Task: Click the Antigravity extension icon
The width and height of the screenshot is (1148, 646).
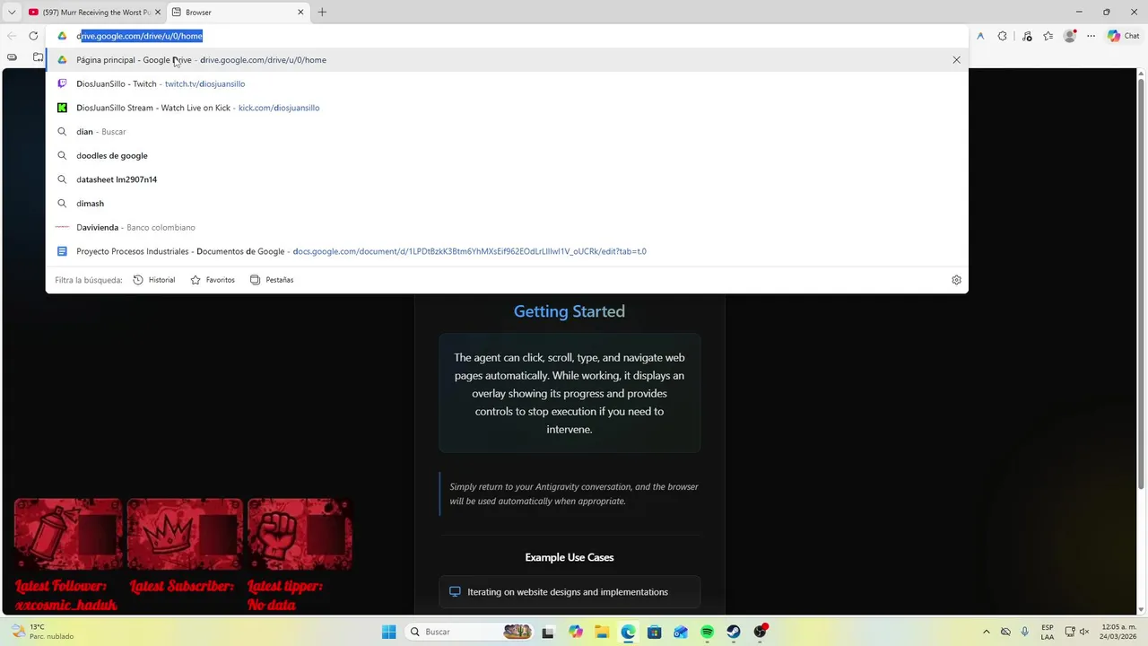Action: pos(980,36)
